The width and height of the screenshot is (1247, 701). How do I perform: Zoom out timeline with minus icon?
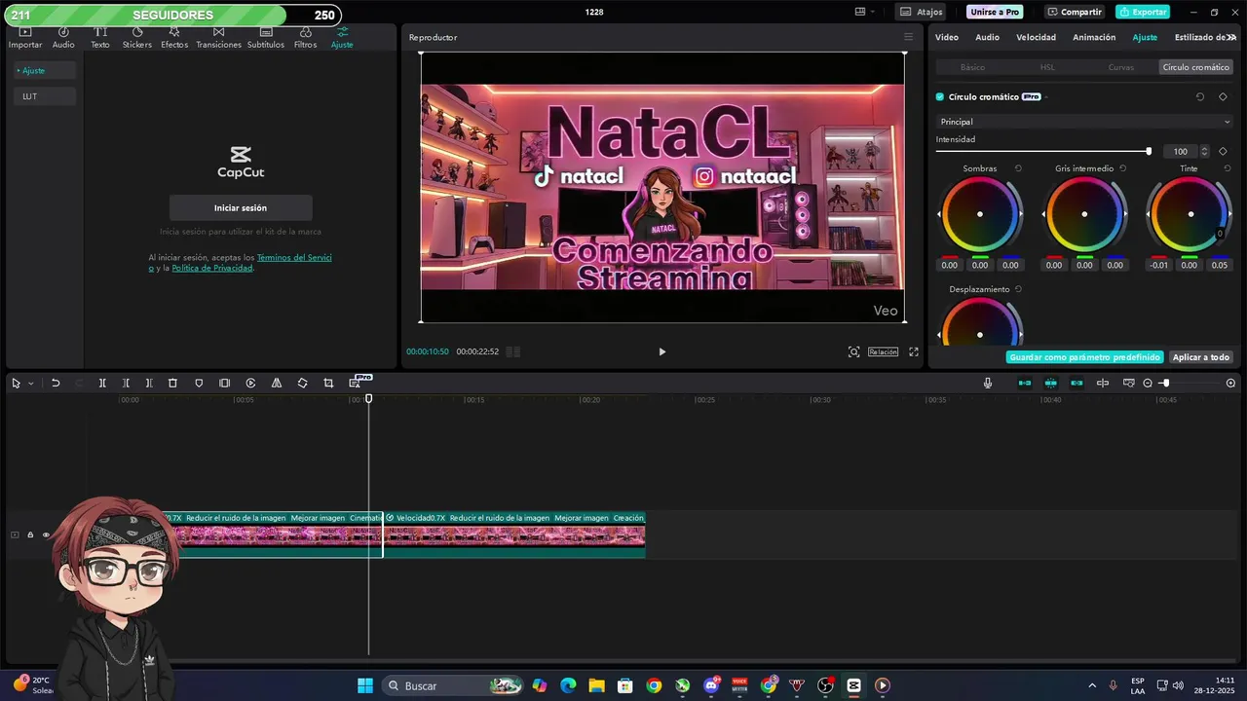pyautogui.click(x=1148, y=384)
